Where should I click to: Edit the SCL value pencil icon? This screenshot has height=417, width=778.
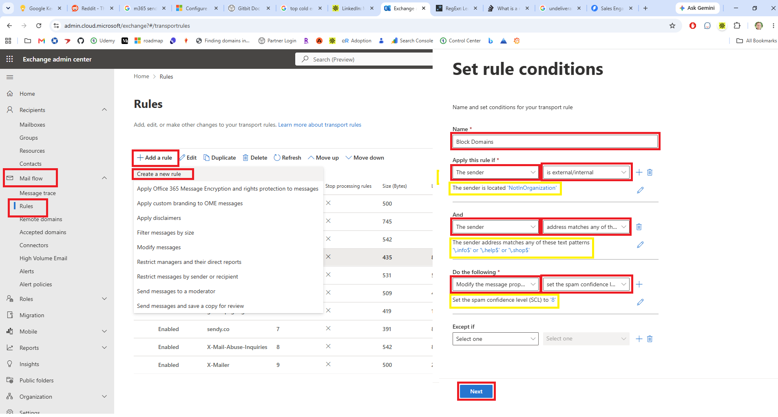[640, 302]
